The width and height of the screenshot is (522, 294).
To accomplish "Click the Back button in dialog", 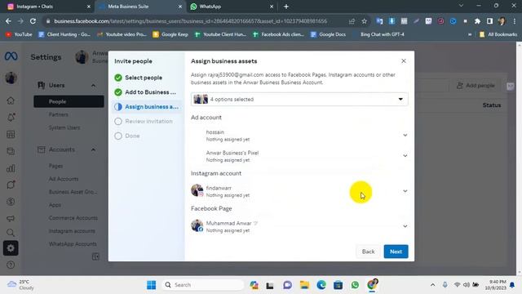I will pyautogui.click(x=368, y=252).
